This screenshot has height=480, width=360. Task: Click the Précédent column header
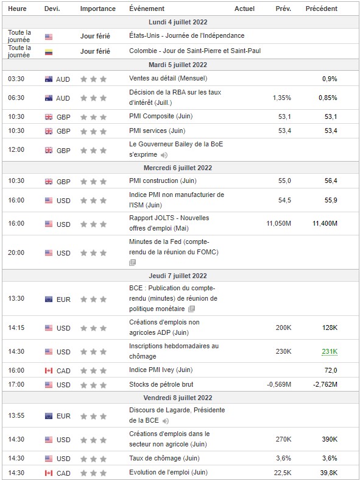pos(322,9)
